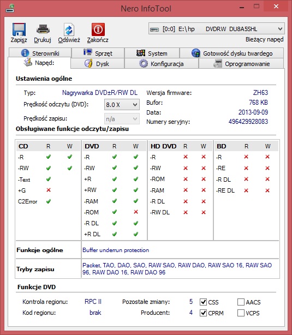Enable the AACS checkbox
Image resolution: width=292 pixels, height=335 pixels.
[241, 302]
